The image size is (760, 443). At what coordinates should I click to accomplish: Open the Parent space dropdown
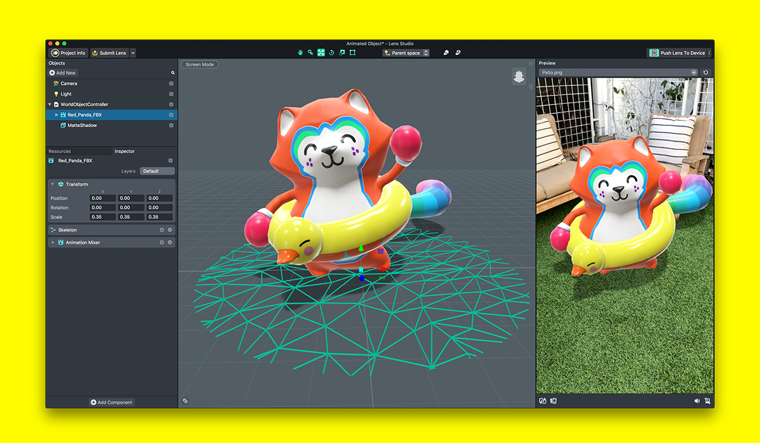pos(406,53)
